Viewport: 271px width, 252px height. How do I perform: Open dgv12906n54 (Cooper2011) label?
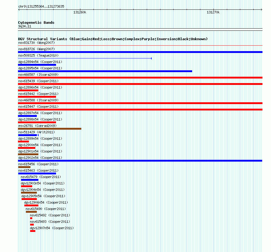coord(46,202)
